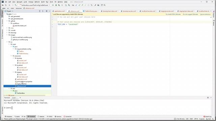Click Run with Coverage icon
The width and height of the screenshot is (216, 121).
point(59,5)
